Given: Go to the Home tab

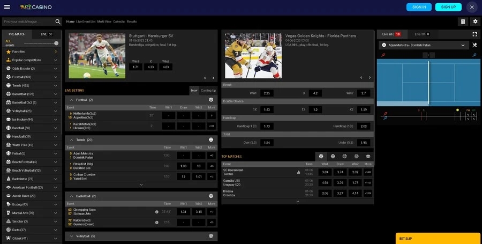Looking at the screenshot, I should 70,21.
